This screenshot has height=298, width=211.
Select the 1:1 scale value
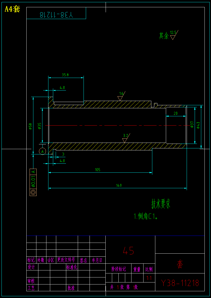[149, 278]
